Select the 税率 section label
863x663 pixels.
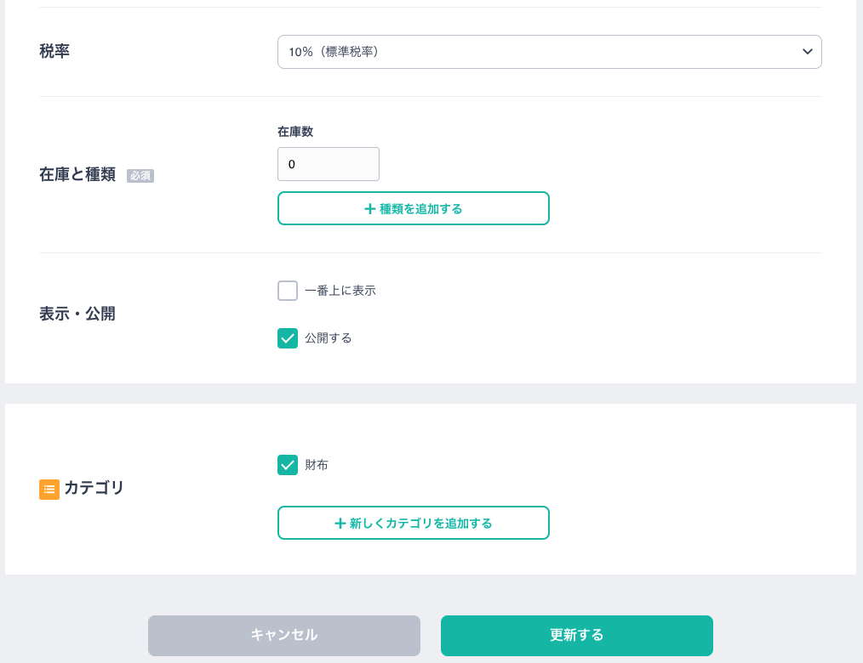tap(54, 52)
